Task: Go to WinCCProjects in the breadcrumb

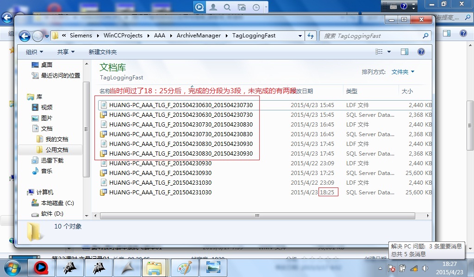Action: click(x=123, y=36)
